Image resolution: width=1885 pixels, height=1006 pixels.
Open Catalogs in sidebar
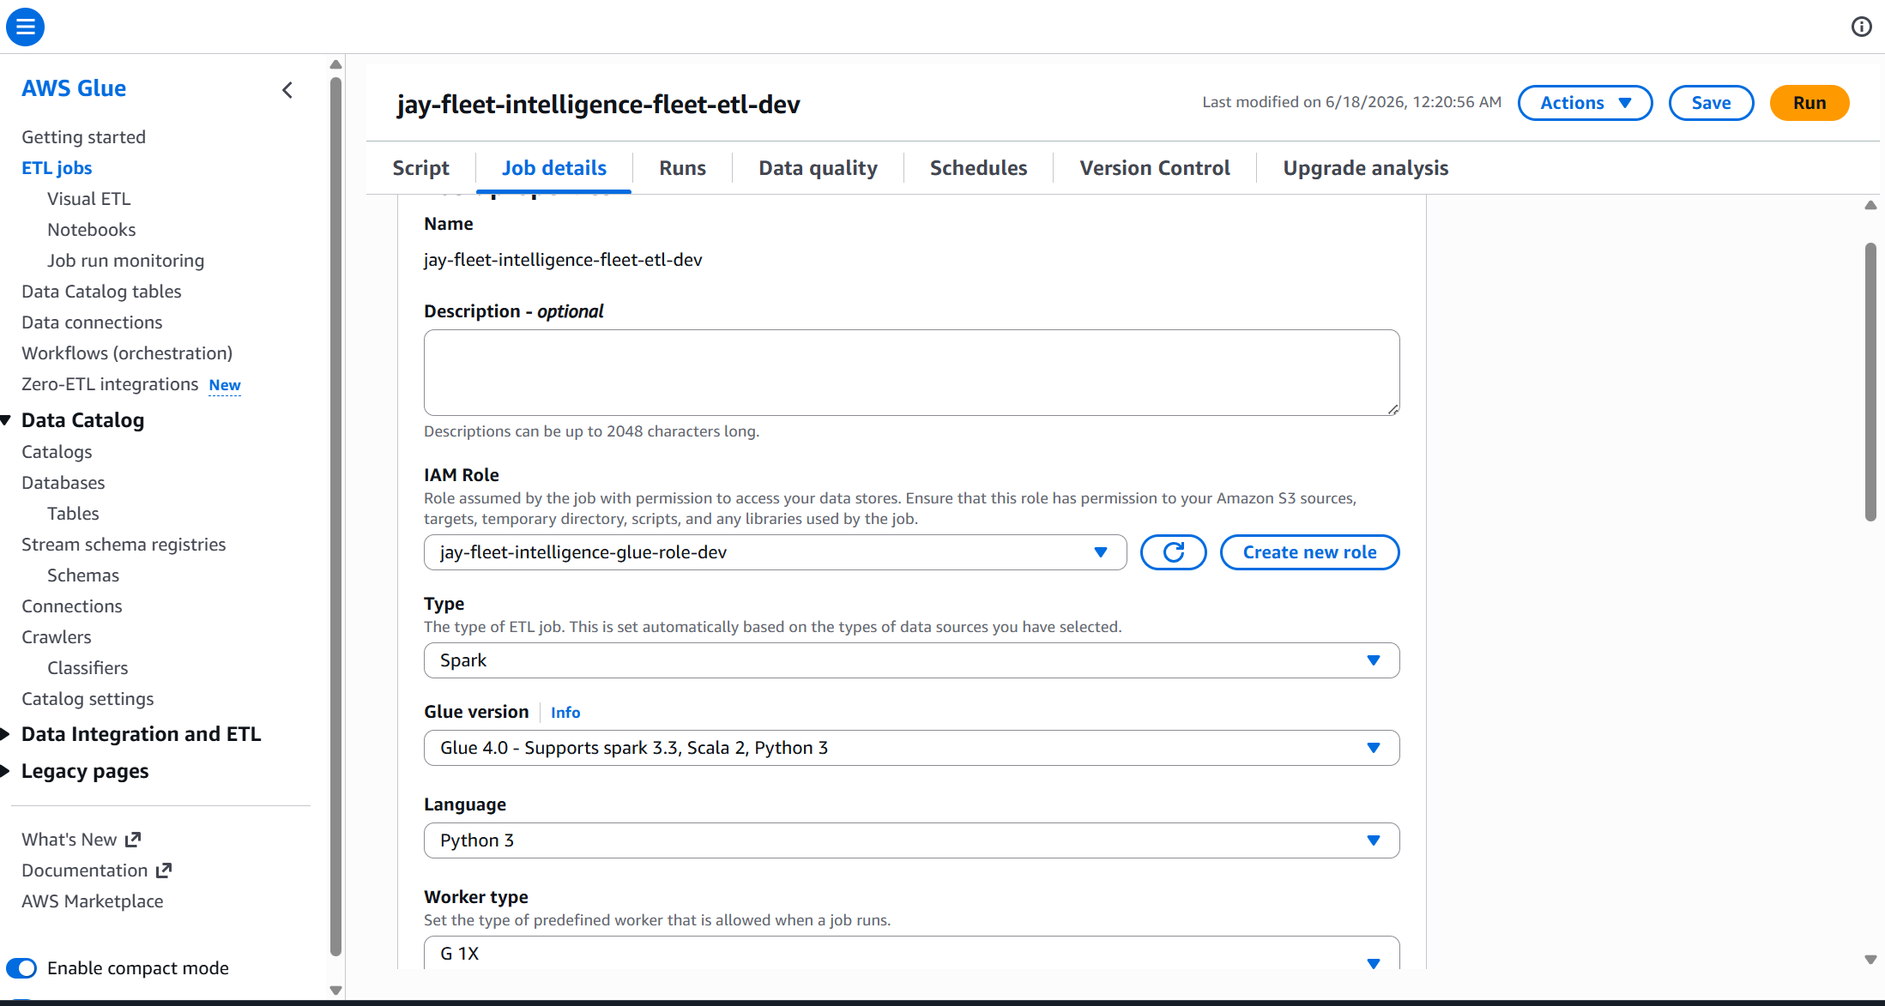point(57,452)
